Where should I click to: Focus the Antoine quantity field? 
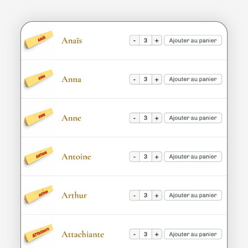point(145,157)
